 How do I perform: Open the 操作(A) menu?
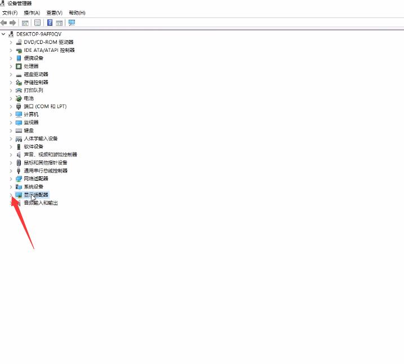(x=32, y=13)
